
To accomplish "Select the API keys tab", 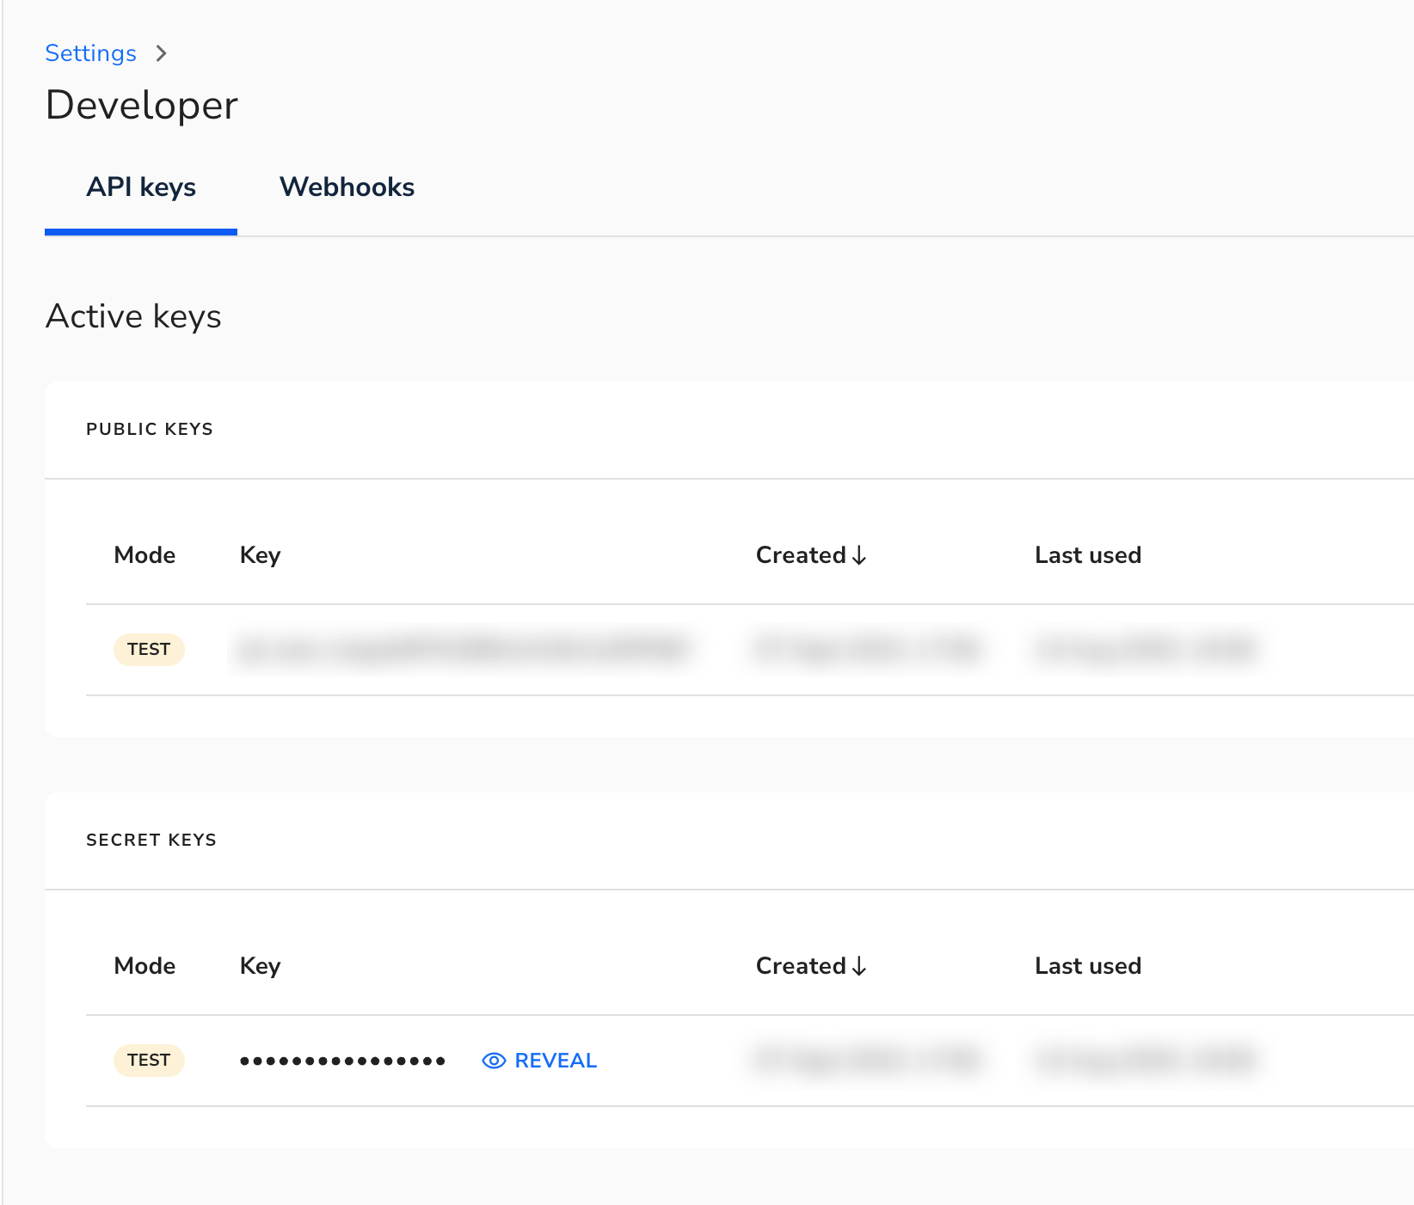I will pos(141,187).
